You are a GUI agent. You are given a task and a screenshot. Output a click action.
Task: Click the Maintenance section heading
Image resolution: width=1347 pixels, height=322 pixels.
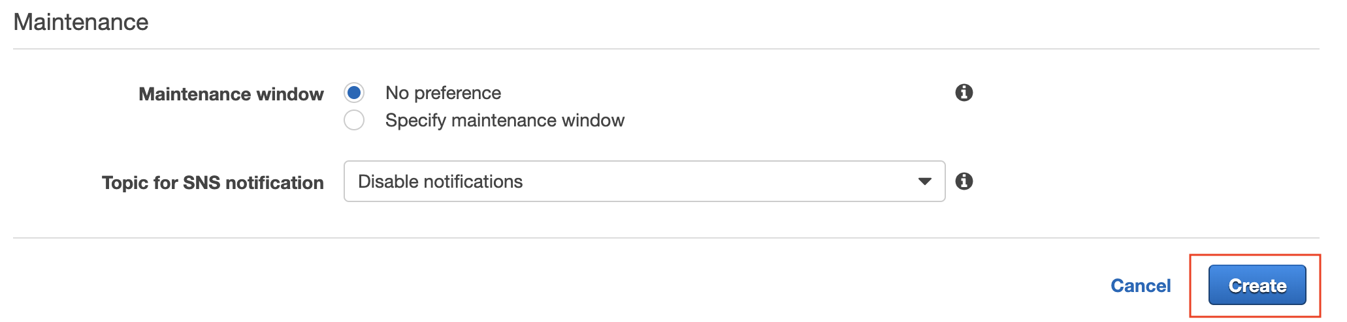click(81, 22)
